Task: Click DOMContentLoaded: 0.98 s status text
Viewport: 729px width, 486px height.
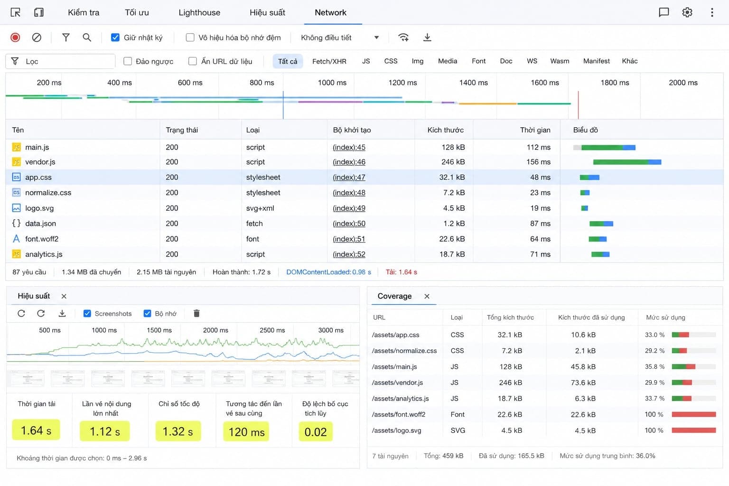Action: click(x=328, y=272)
